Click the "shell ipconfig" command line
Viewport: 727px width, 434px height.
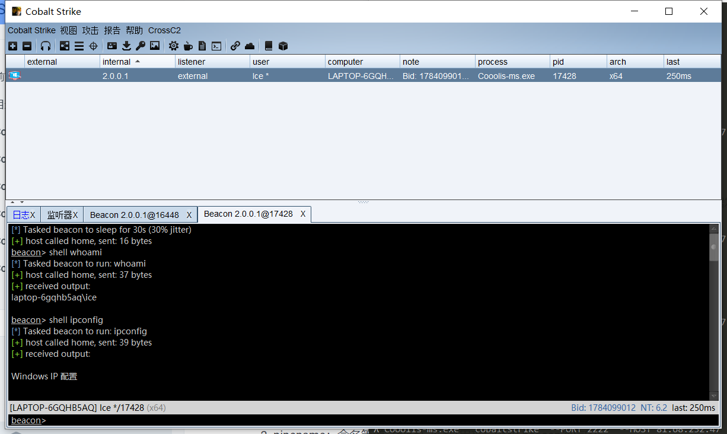(76, 320)
